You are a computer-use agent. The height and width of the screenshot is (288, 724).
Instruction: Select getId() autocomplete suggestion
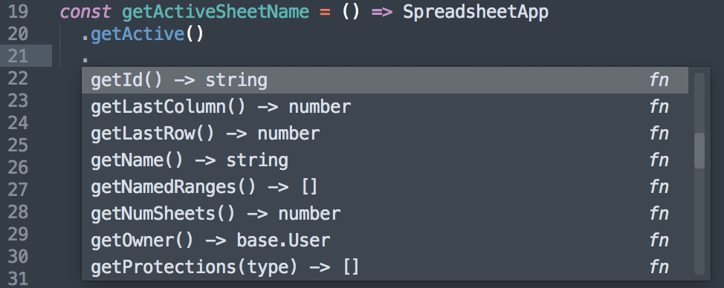pos(384,80)
